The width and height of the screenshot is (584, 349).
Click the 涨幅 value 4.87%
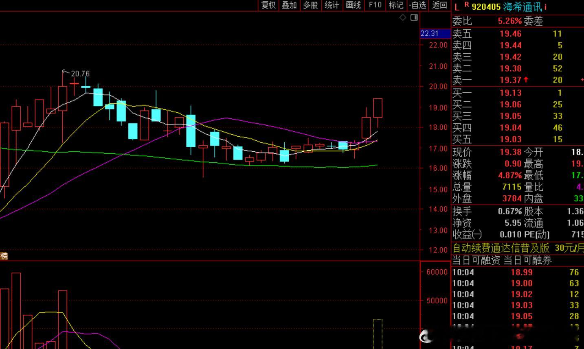509,175
